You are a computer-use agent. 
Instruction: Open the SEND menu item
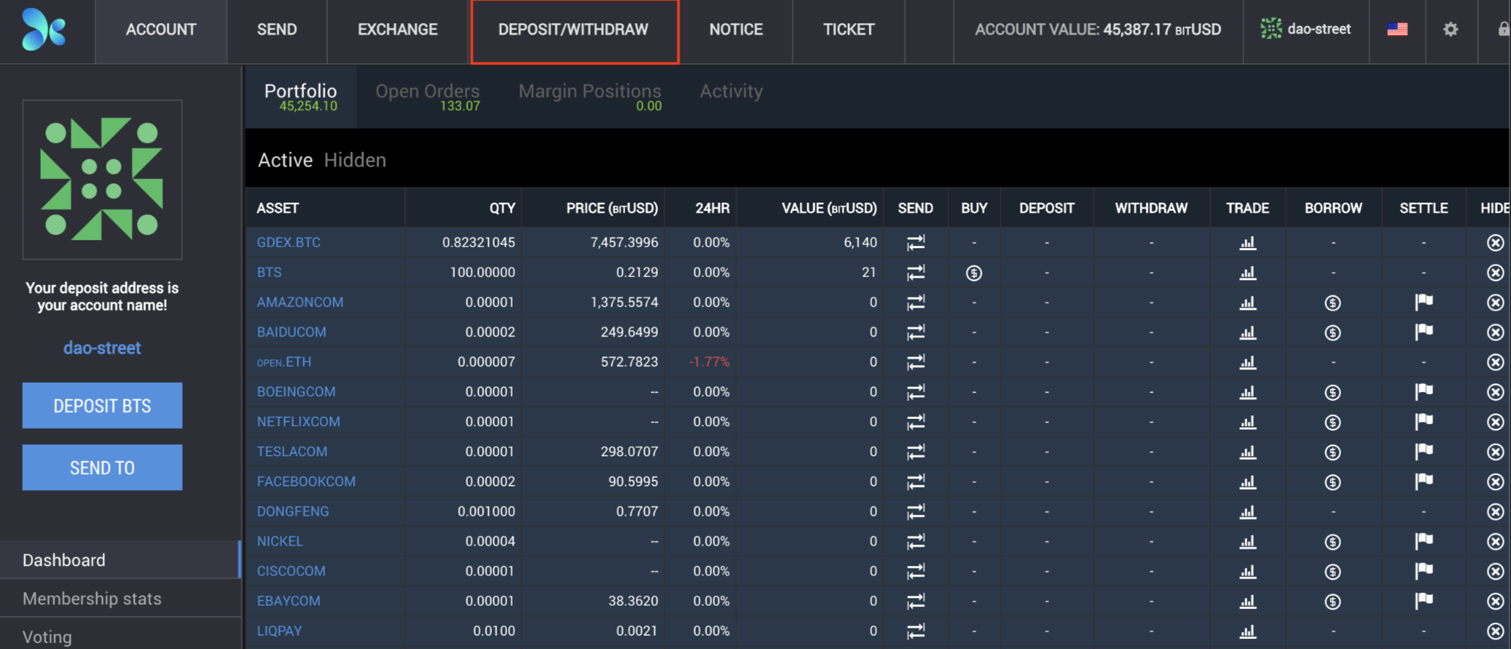click(x=277, y=29)
